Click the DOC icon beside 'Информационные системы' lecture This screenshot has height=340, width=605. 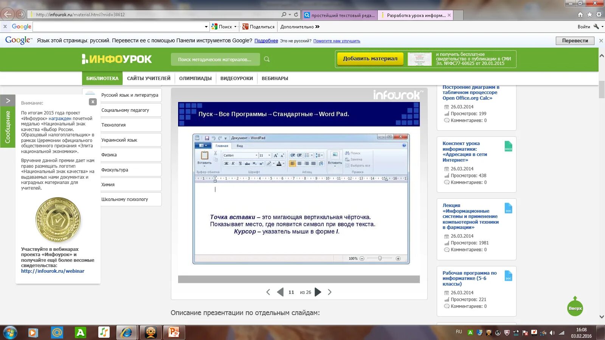pos(509,208)
